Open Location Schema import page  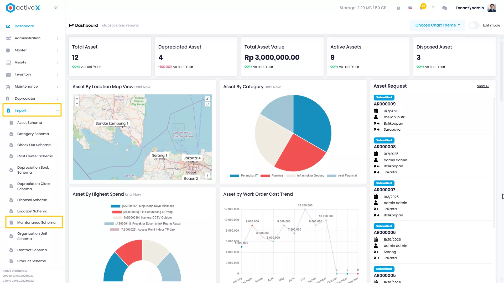tap(32, 211)
